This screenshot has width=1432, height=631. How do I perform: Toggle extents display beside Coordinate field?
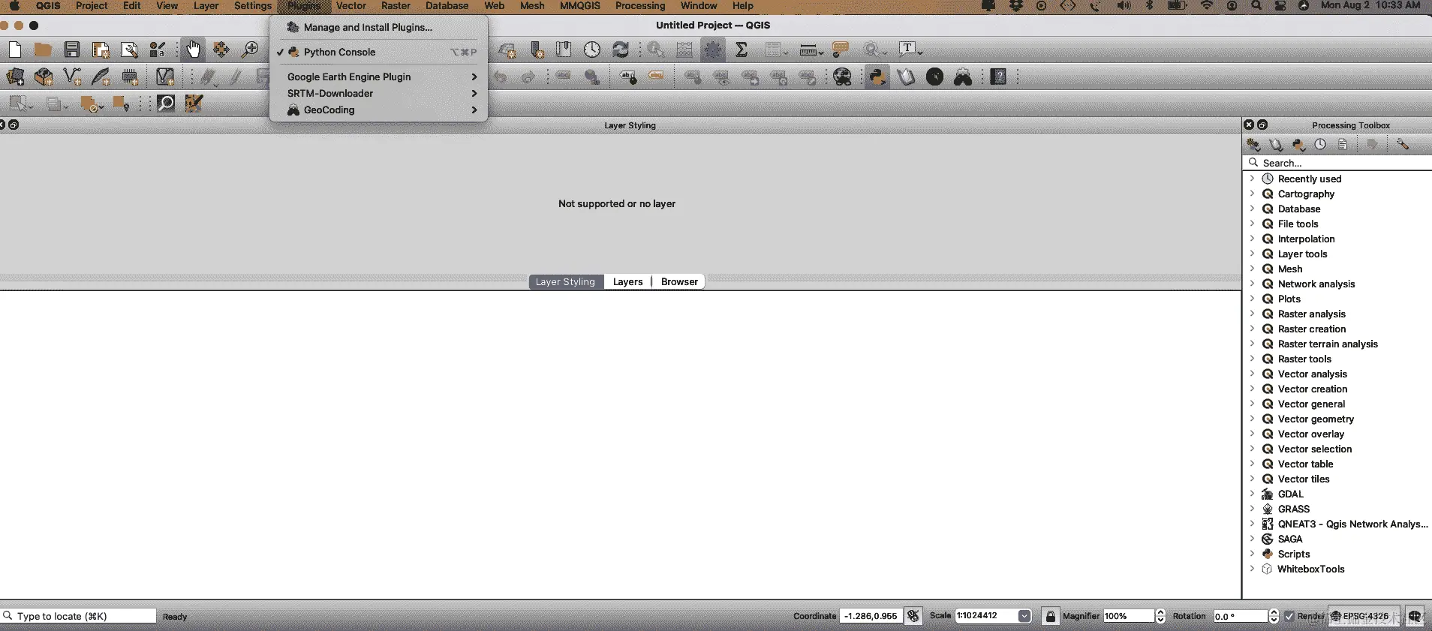coord(913,616)
